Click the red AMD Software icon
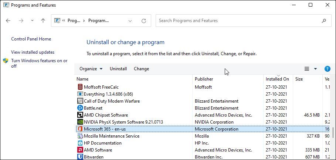The height and width of the screenshot is (160, 336). coord(80,150)
